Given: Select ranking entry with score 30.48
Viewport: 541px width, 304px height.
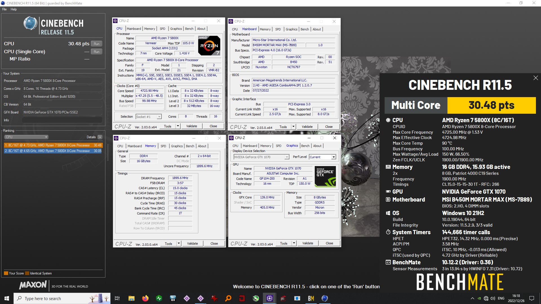Looking at the screenshot, I should pos(53,145).
